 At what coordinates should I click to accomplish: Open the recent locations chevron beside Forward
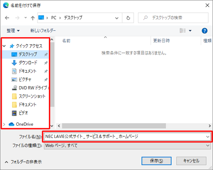click(26, 18)
